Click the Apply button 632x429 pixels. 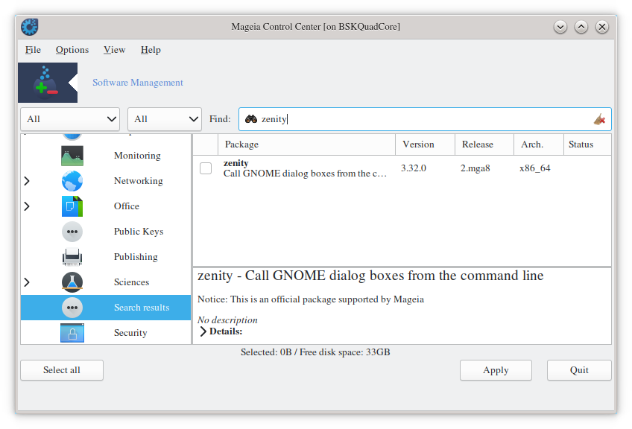[x=496, y=370]
